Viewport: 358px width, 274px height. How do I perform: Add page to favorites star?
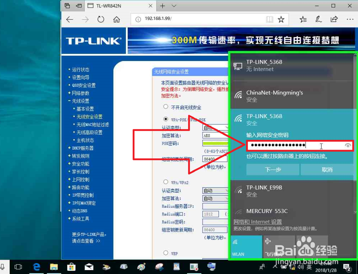(281, 19)
